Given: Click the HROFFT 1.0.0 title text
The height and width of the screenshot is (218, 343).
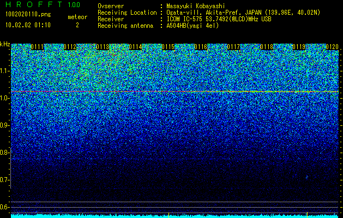Looking at the screenshot, I should pos(43,4).
